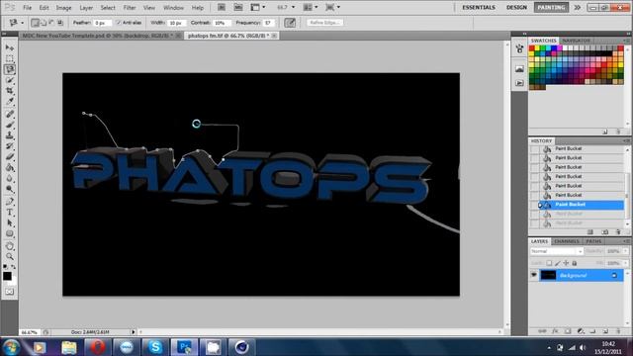Expand more workspaces chevron
This screenshot has width=633, height=356.
click(x=577, y=7)
